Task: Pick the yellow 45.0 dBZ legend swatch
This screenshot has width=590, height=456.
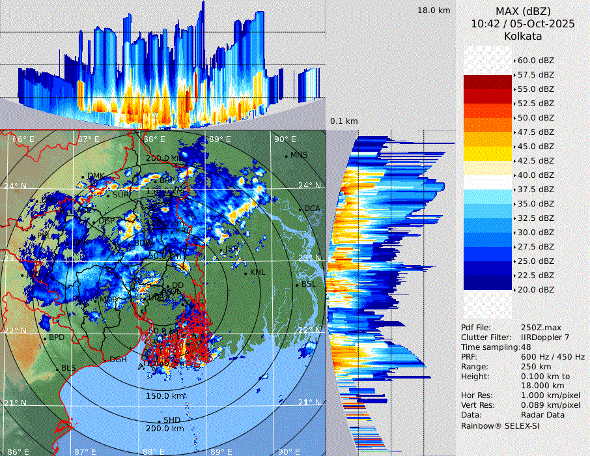Action: 488,154
